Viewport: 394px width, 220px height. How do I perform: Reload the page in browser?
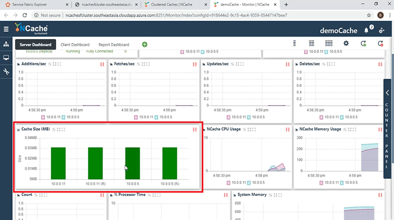(25, 15)
